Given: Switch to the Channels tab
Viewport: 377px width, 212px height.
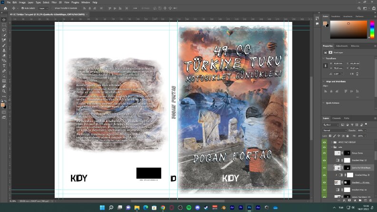Looking at the screenshot, I should click(337, 118).
